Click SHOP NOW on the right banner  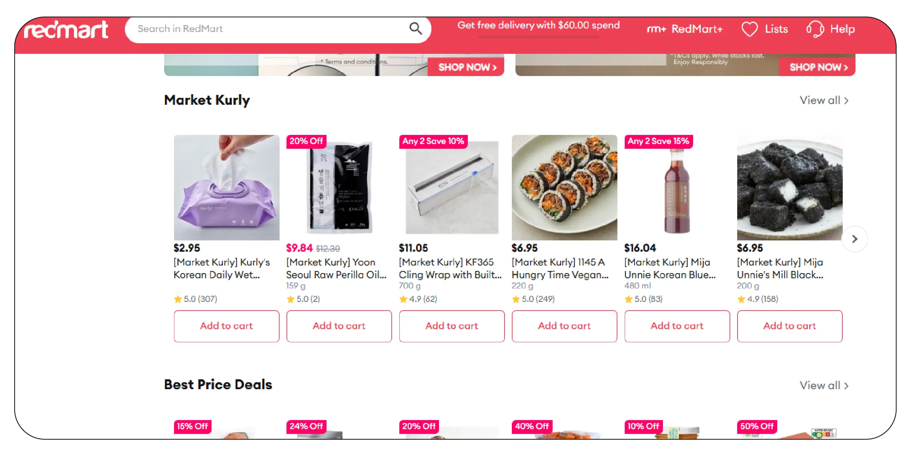[818, 67]
